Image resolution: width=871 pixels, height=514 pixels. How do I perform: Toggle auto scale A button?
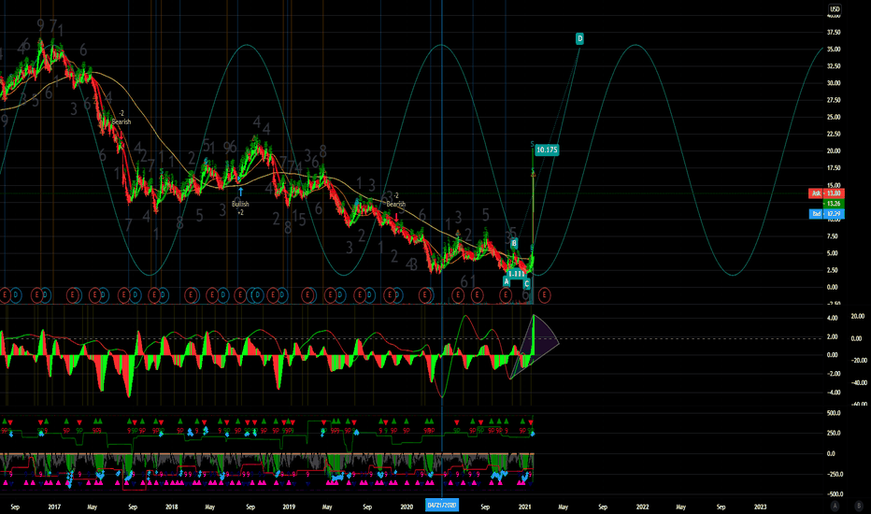[x=835, y=506]
